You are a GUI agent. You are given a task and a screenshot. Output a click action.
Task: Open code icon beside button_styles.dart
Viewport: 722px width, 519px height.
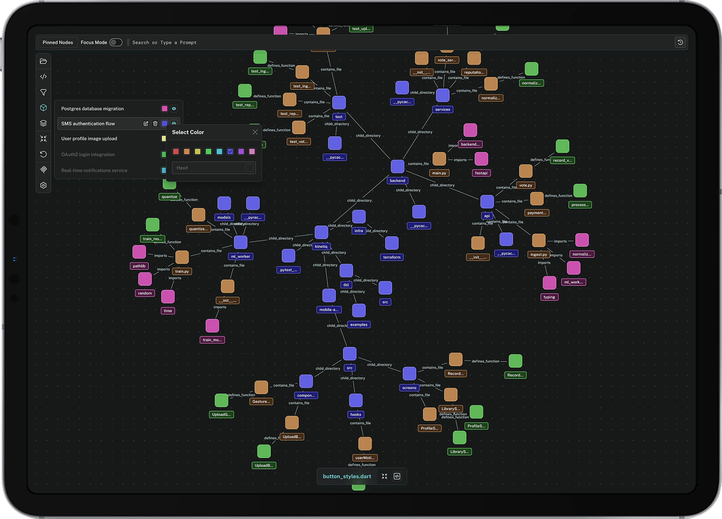(397, 476)
